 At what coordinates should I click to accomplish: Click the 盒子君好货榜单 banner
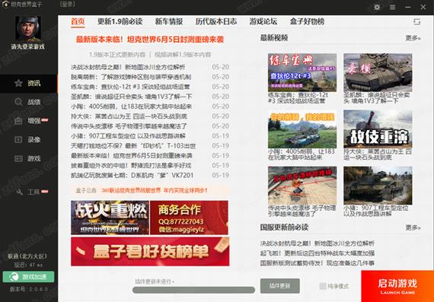coord(150,251)
